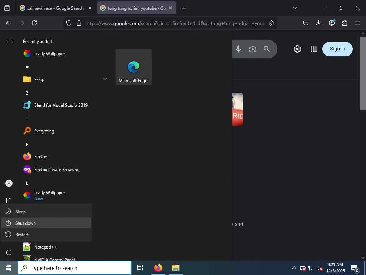The width and height of the screenshot is (366, 275).
Task: Open Save to Pocket icon
Action: [306, 23]
